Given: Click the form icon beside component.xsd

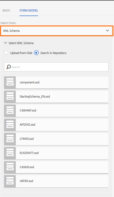Looking at the screenshot, I should pyautogui.click(x=10, y=83).
